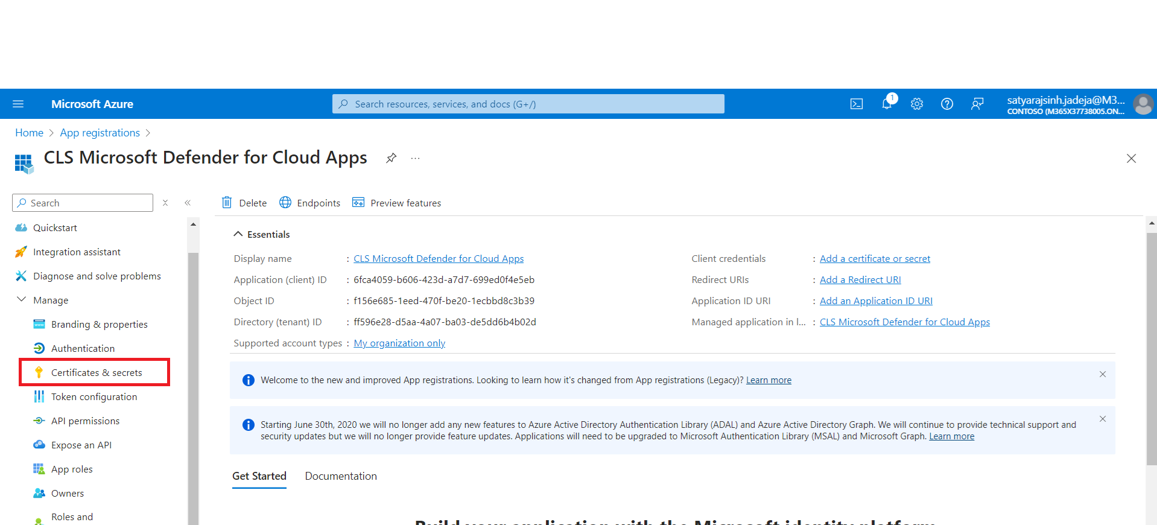Viewport: 1157px width, 525px height.
Task: Click My organization only link
Action: [x=399, y=343]
